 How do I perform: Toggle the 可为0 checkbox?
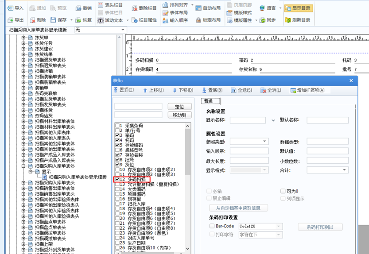(283, 191)
